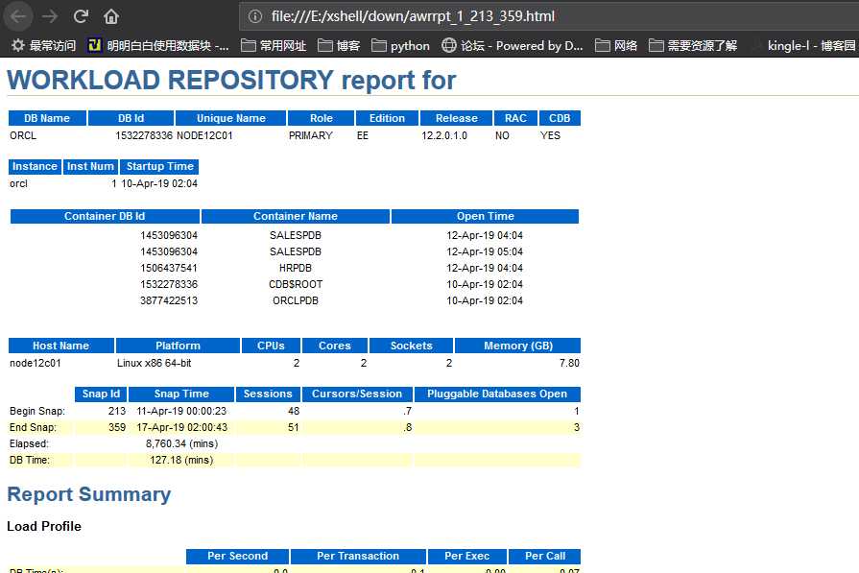
Task: Select the Linux x86 64-bit platform value
Action: coord(154,363)
